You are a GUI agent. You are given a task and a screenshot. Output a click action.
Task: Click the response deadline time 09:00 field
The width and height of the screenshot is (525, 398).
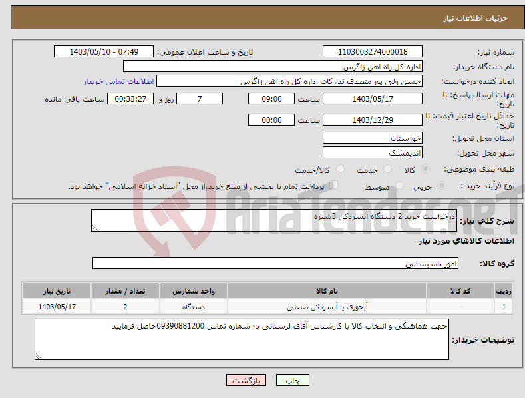pos(271,99)
